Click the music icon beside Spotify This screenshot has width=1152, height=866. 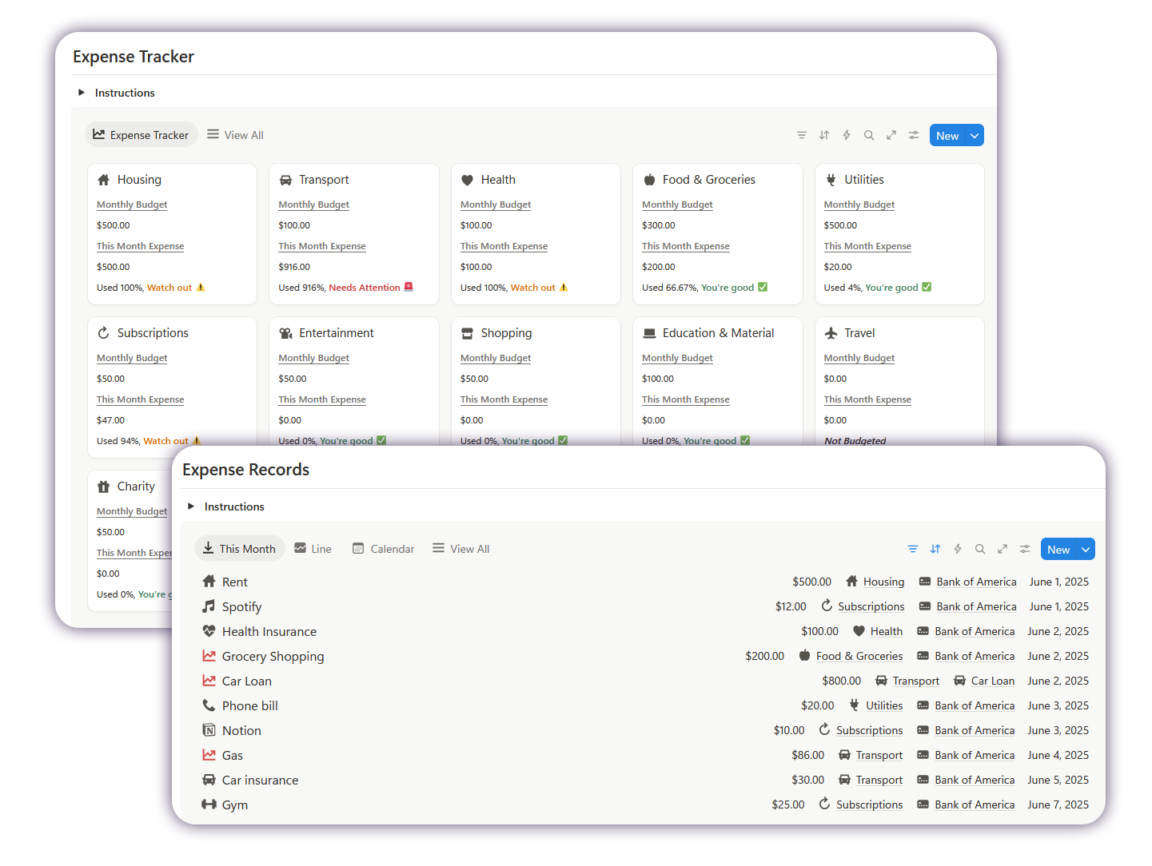tap(209, 606)
